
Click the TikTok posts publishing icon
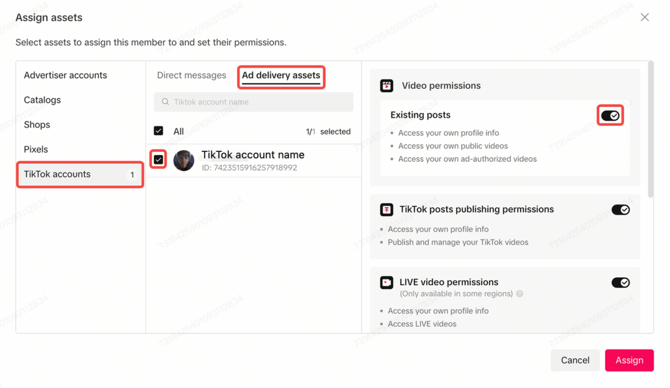(386, 209)
